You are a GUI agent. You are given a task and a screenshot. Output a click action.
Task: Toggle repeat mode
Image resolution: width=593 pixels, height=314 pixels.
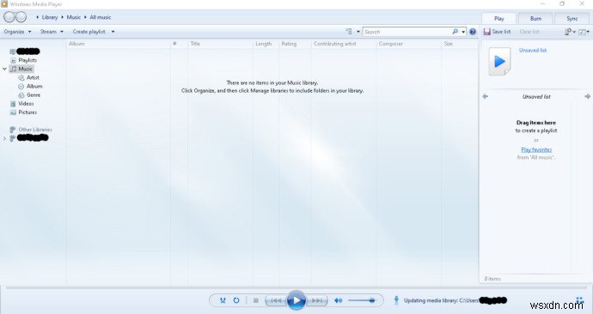(236, 300)
